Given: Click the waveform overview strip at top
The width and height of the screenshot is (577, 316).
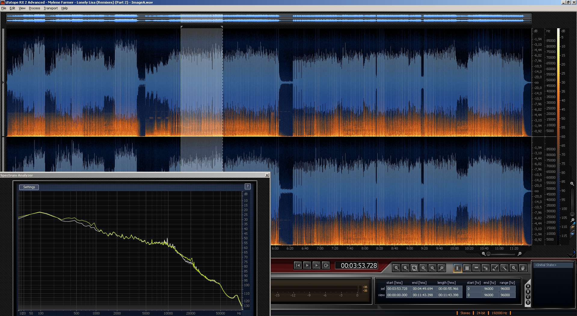Looking at the screenshot, I should (269, 18).
